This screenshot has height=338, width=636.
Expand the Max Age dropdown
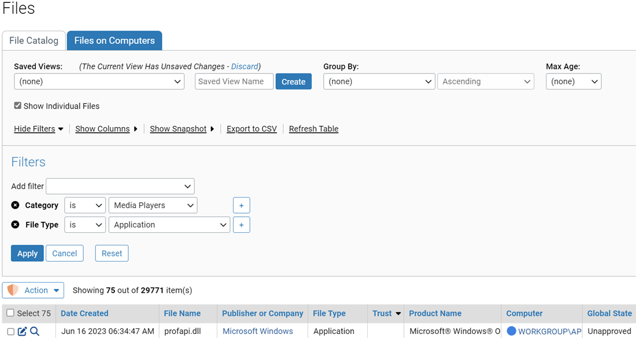(x=573, y=81)
